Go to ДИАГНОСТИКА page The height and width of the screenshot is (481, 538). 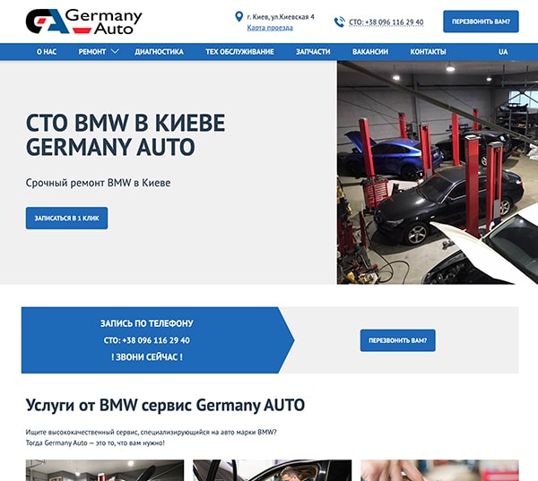159,52
